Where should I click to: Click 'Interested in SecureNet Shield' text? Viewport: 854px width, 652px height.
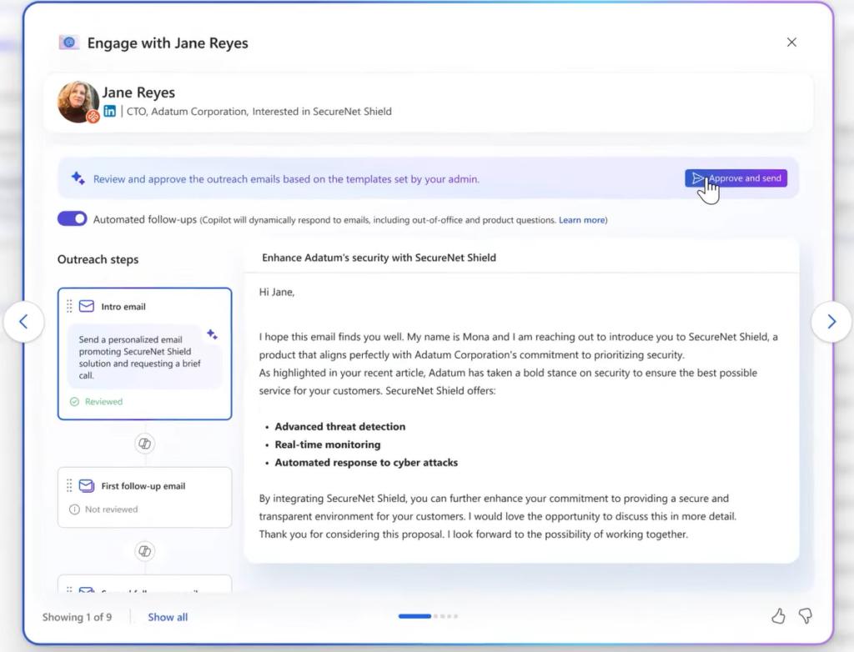point(321,111)
